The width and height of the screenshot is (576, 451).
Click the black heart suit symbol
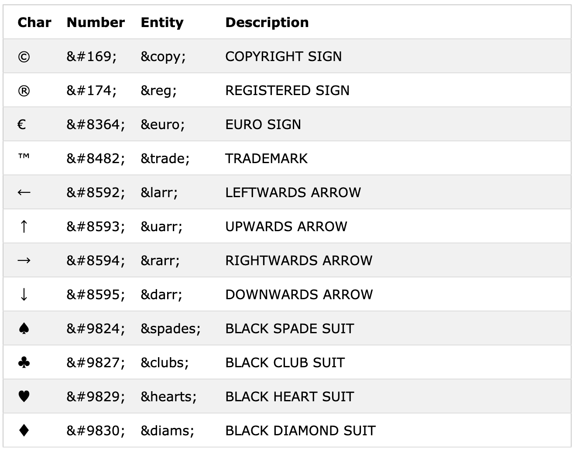pos(24,396)
